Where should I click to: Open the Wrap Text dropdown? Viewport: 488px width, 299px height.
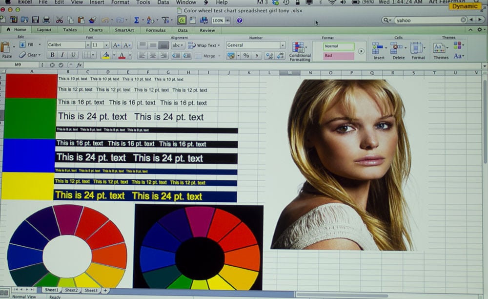[219, 45]
